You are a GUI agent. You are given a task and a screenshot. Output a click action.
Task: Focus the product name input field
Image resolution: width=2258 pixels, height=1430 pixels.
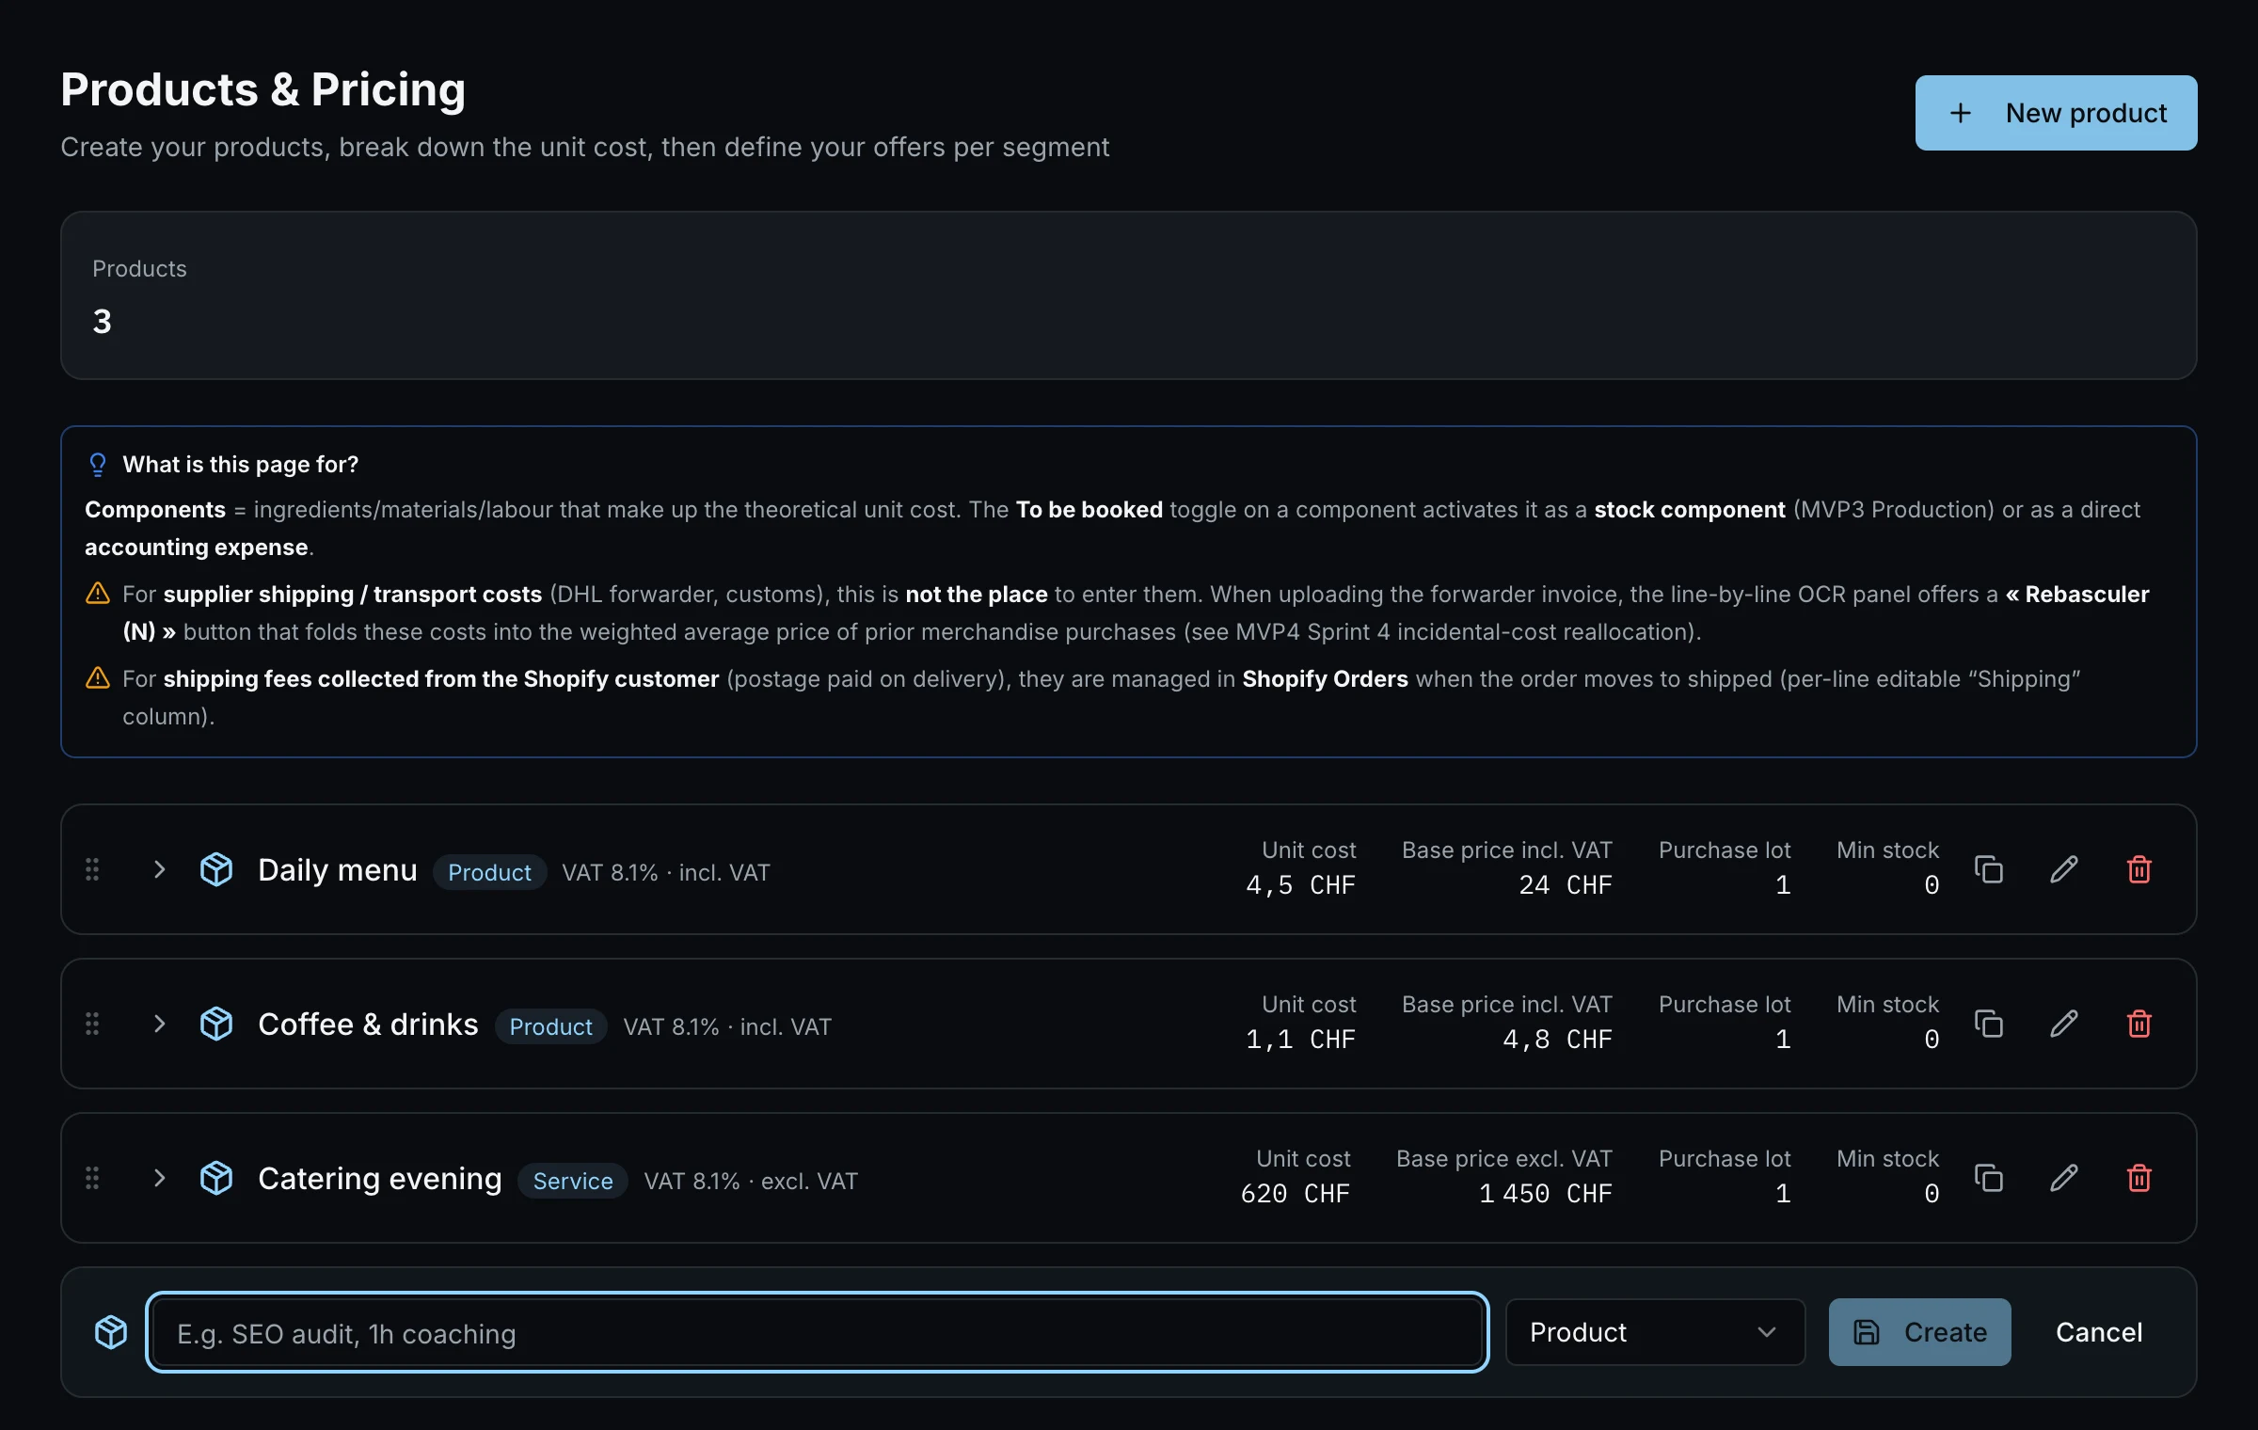[x=817, y=1332]
